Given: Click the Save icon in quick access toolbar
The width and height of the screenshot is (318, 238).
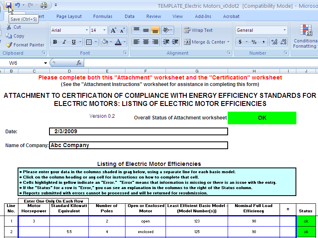Looking at the screenshot, I should [9, 5].
